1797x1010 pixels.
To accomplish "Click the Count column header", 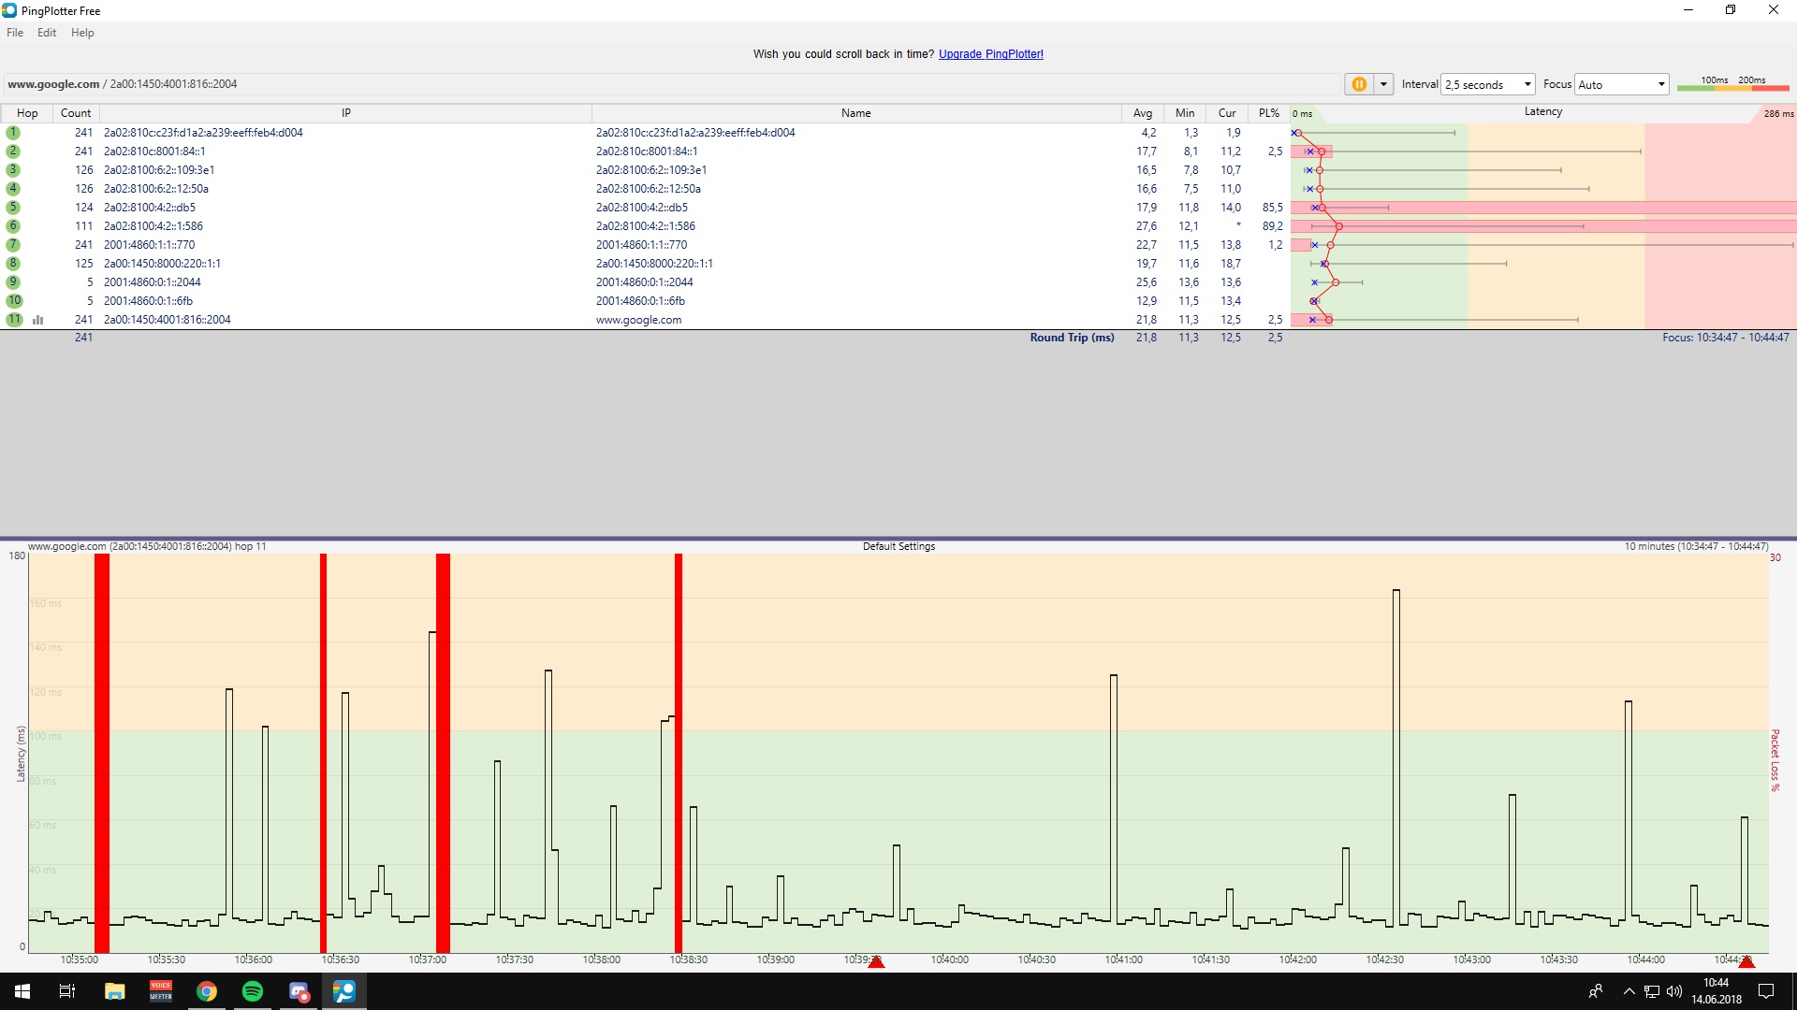I will [76, 113].
